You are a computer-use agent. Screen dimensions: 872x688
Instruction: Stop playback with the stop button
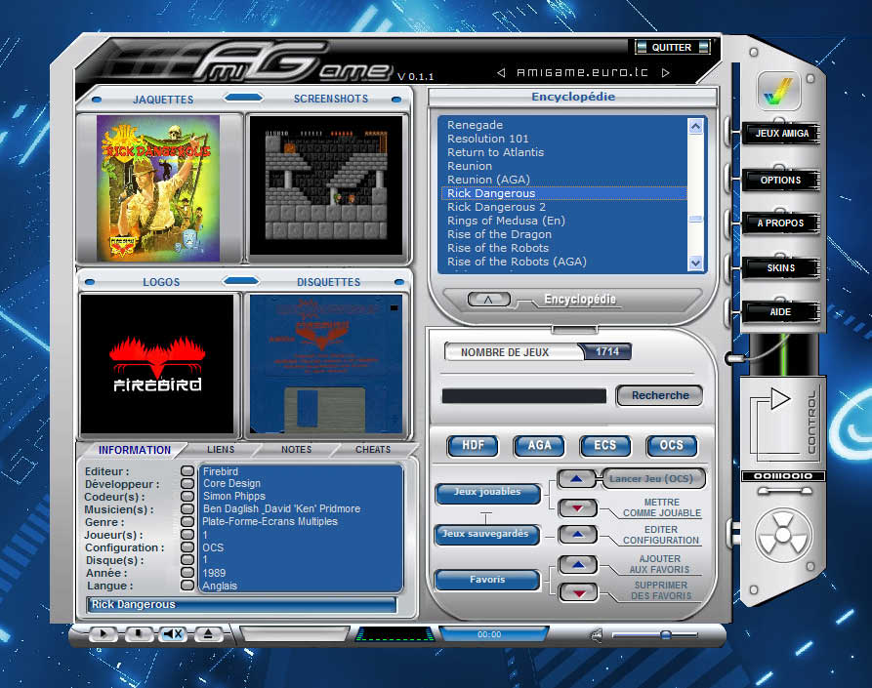point(139,633)
